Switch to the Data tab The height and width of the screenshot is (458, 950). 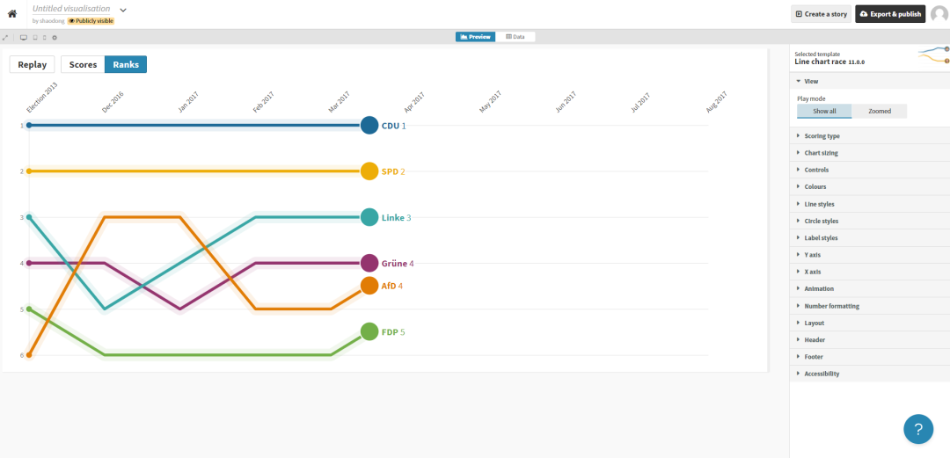point(515,37)
